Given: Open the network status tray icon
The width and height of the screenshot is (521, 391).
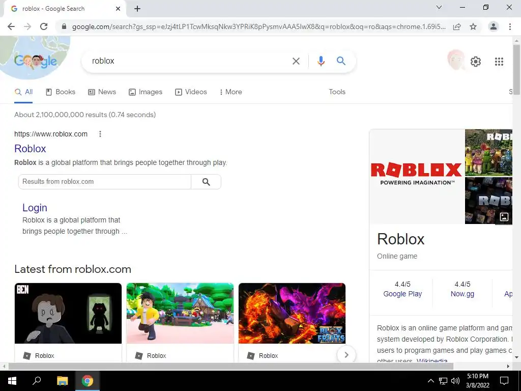Looking at the screenshot, I should (x=443, y=381).
